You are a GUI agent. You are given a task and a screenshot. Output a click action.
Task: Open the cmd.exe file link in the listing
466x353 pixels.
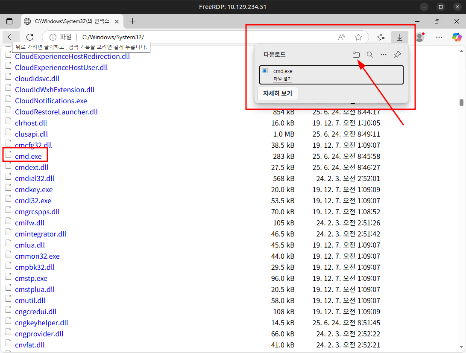[x=28, y=156]
